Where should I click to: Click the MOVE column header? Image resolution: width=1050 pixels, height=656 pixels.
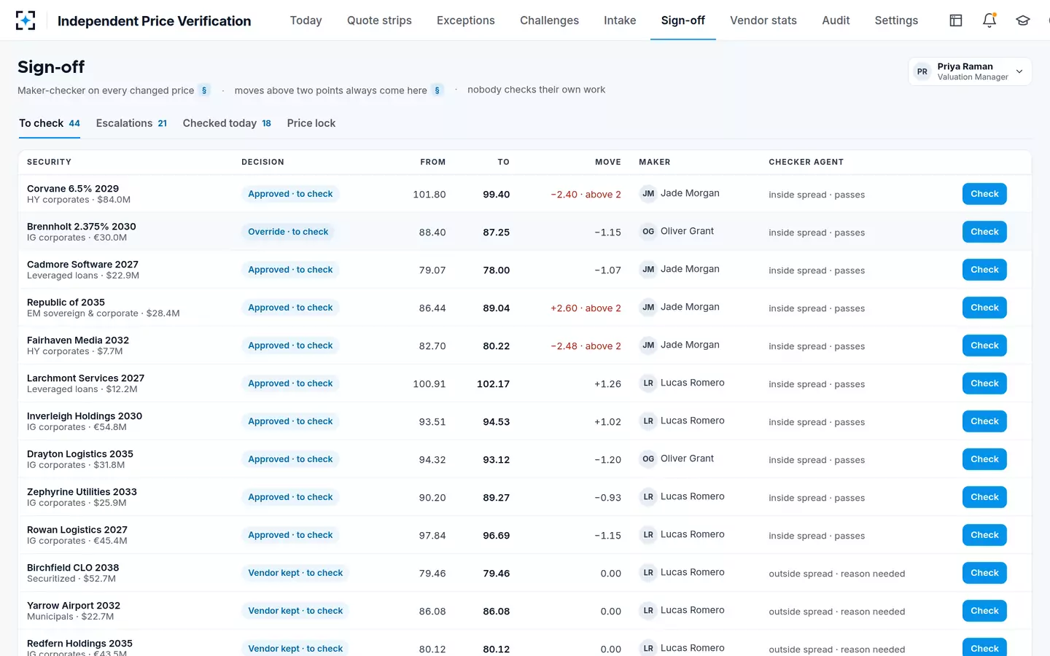(x=608, y=162)
